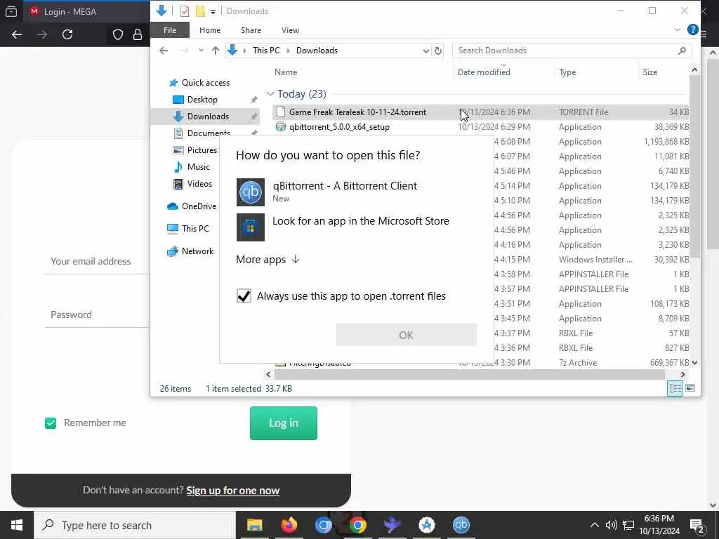This screenshot has height=539, width=719.
Task: Sort by the Date modified column
Action: point(484,72)
